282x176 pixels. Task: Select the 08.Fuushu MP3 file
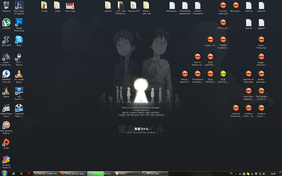pos(236,7)
